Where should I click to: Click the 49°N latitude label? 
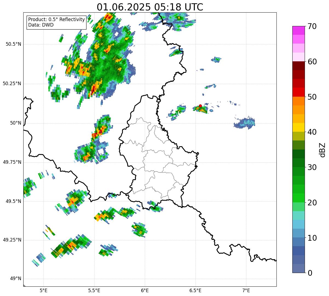pos(16,279)
